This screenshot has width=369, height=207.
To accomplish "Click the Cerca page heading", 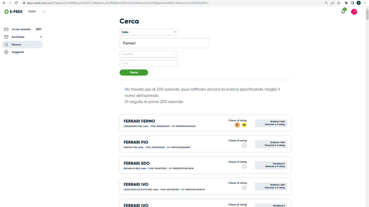I will tap(129, 21).
